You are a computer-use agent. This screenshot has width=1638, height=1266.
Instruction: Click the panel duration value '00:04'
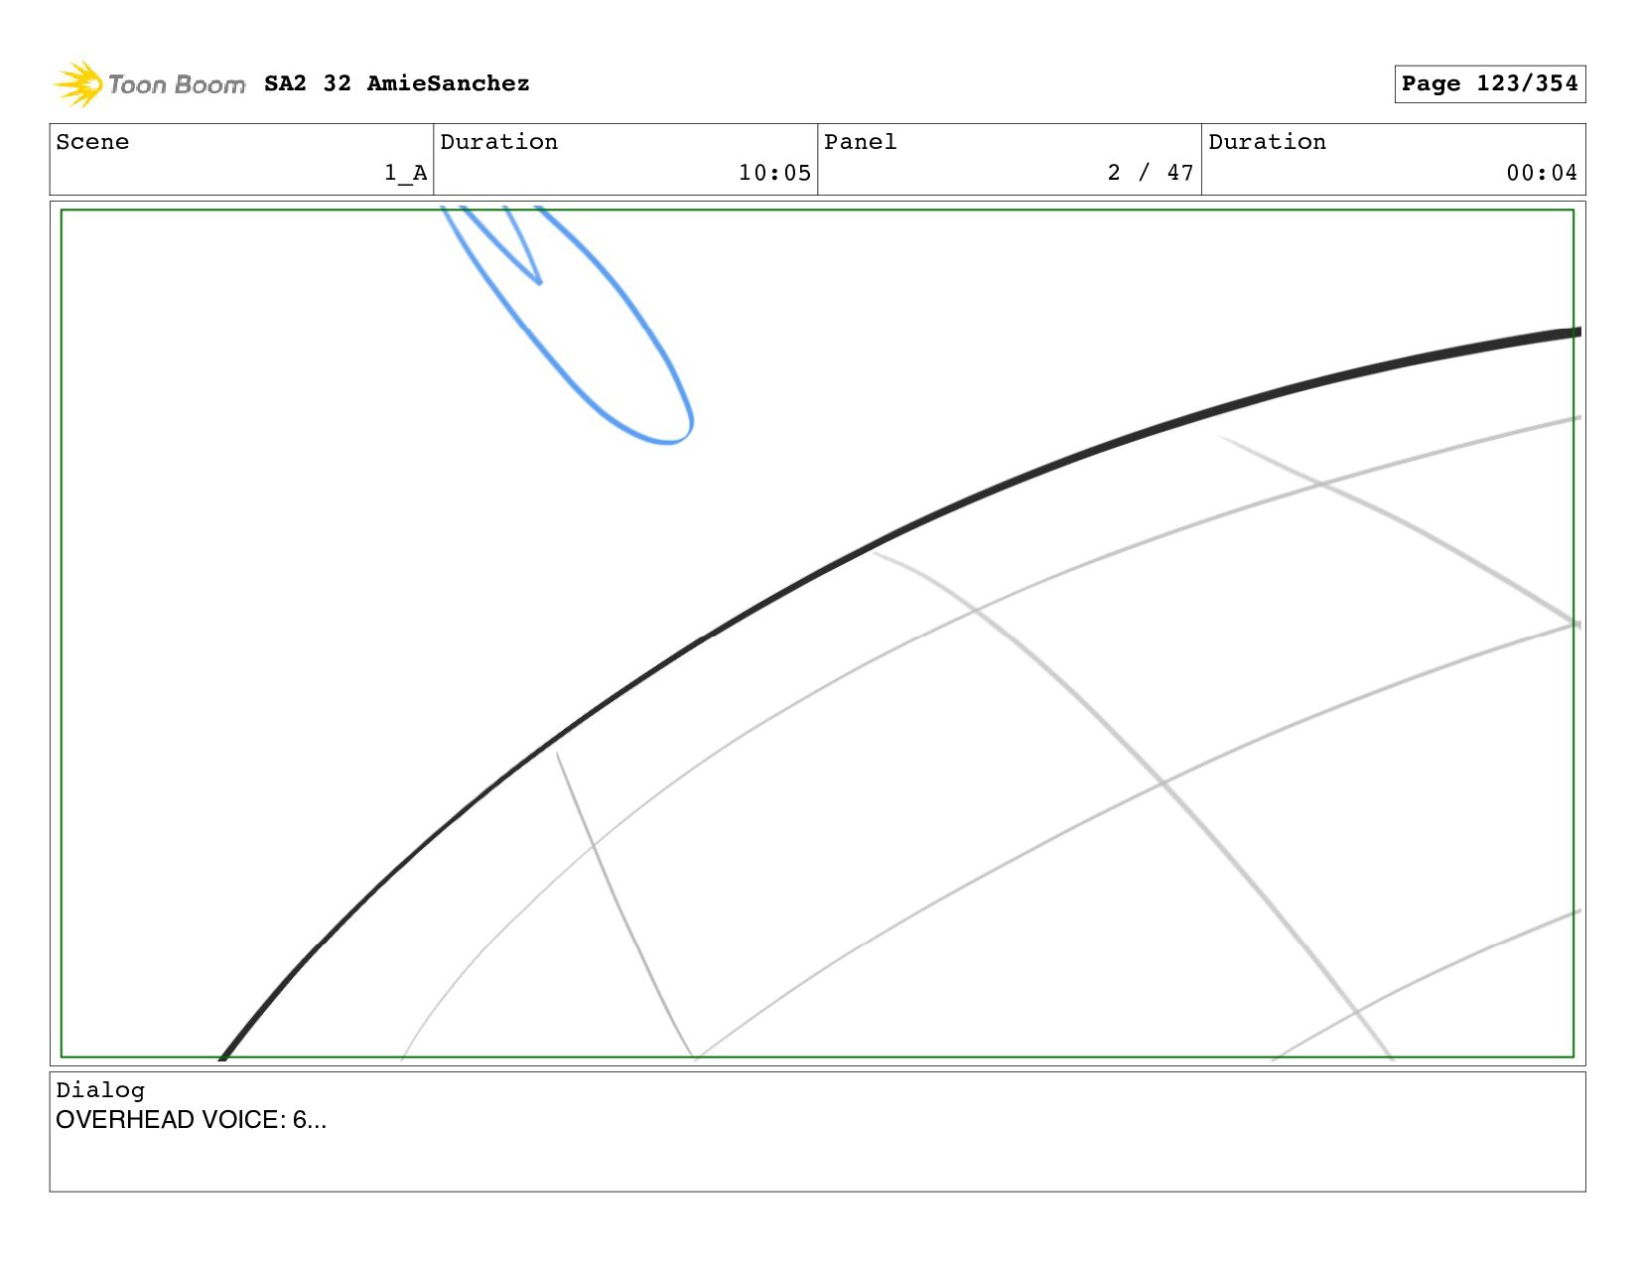pos(1542,173)
